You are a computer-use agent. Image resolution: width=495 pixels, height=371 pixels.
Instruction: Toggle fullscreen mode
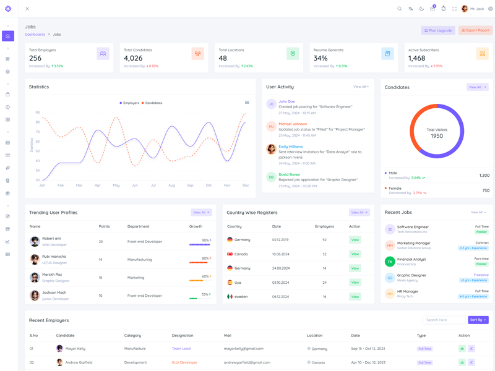(x=454, y=9)
